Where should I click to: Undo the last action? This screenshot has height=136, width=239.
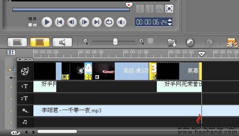click(x=190, y=42)
